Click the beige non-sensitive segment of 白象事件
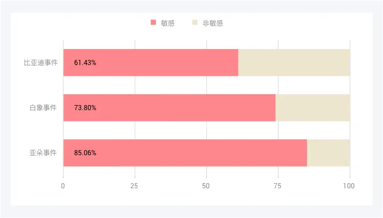Viewport: 383px width, 218px height. point(313,108)
